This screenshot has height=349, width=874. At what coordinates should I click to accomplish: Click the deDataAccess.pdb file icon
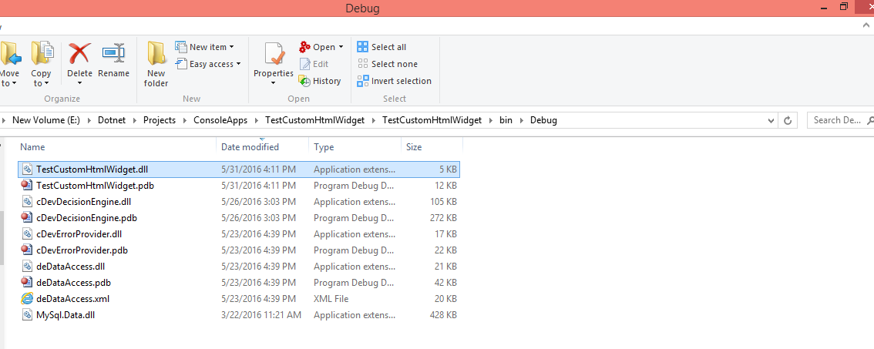point(27,283)
